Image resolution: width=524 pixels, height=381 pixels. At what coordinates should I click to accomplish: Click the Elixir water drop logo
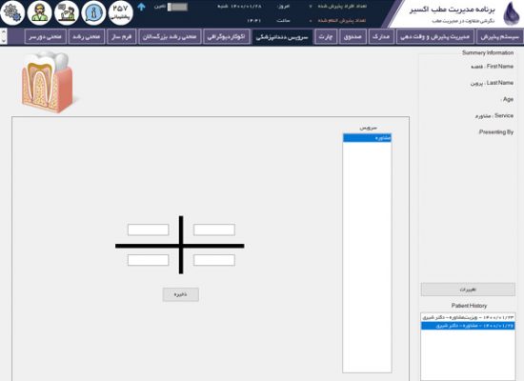(512, 13)
